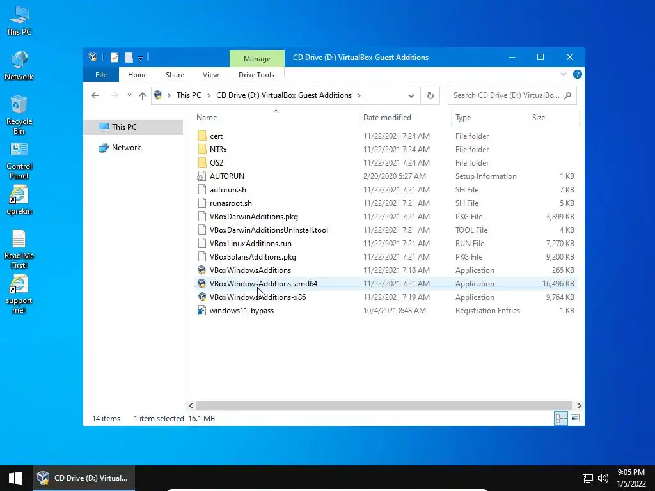Go back with the Back arrow
This screenshot has height=491, width=655.
click(95, 96)
